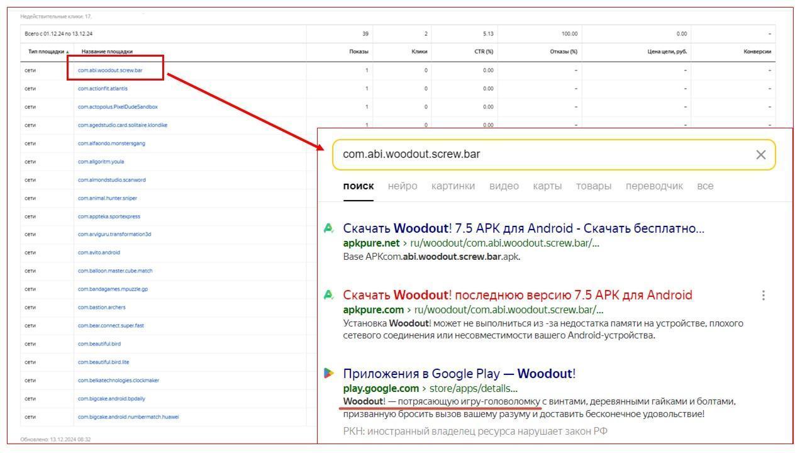The width and height of the screenshot is (805, 453).
Task: Expand все services tab
Action: (705, 186)
